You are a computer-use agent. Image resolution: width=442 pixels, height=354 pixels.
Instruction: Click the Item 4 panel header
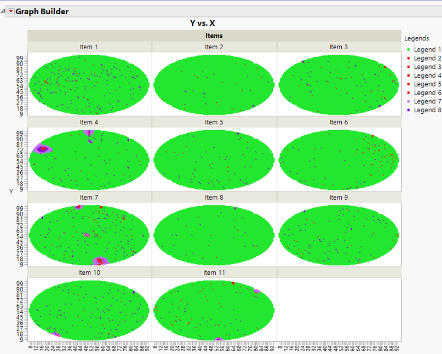point(89,122)
